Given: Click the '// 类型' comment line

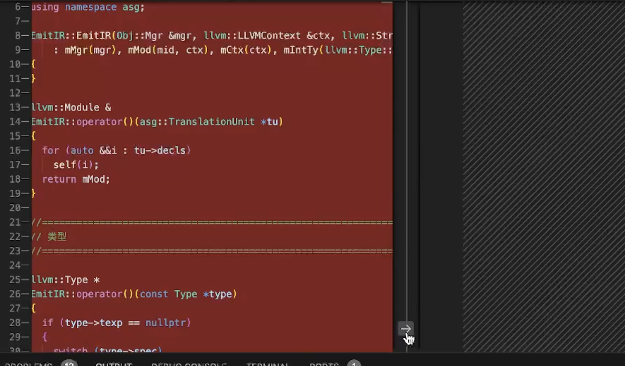Looking at the screenshot, I should (x=49, y=237).
